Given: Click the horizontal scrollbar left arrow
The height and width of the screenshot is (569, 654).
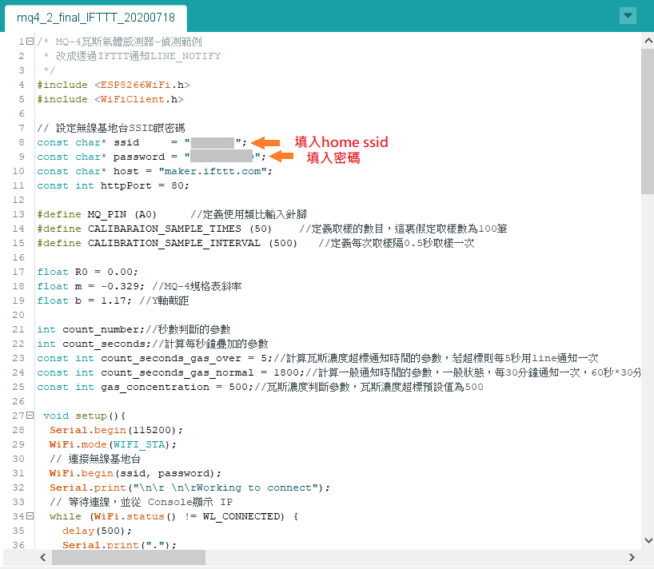Looking at the screenshot, I should click(10, 557).
